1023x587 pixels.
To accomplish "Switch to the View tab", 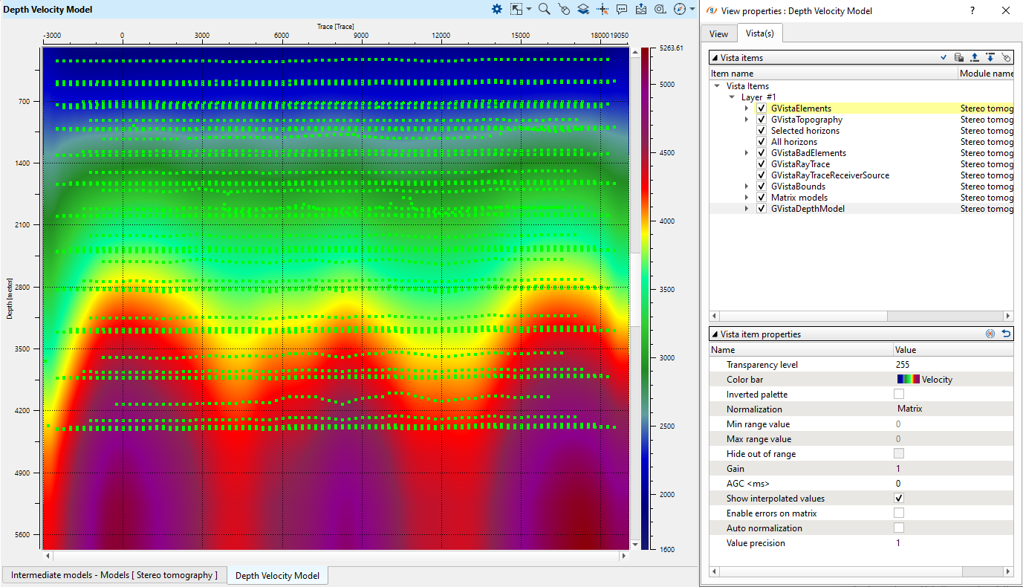I will pos(718,33).
